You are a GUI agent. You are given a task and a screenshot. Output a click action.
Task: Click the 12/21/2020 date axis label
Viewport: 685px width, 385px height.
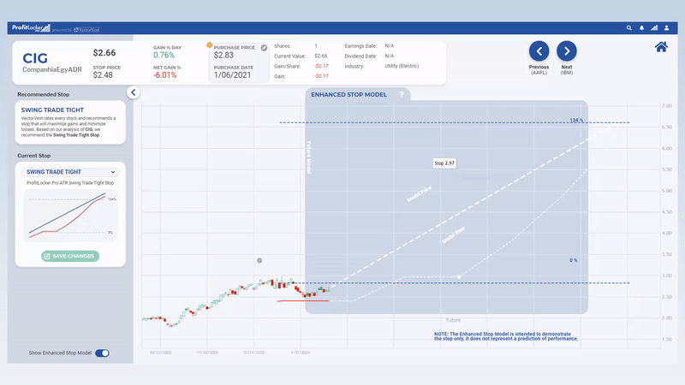[x=253, y=352]
